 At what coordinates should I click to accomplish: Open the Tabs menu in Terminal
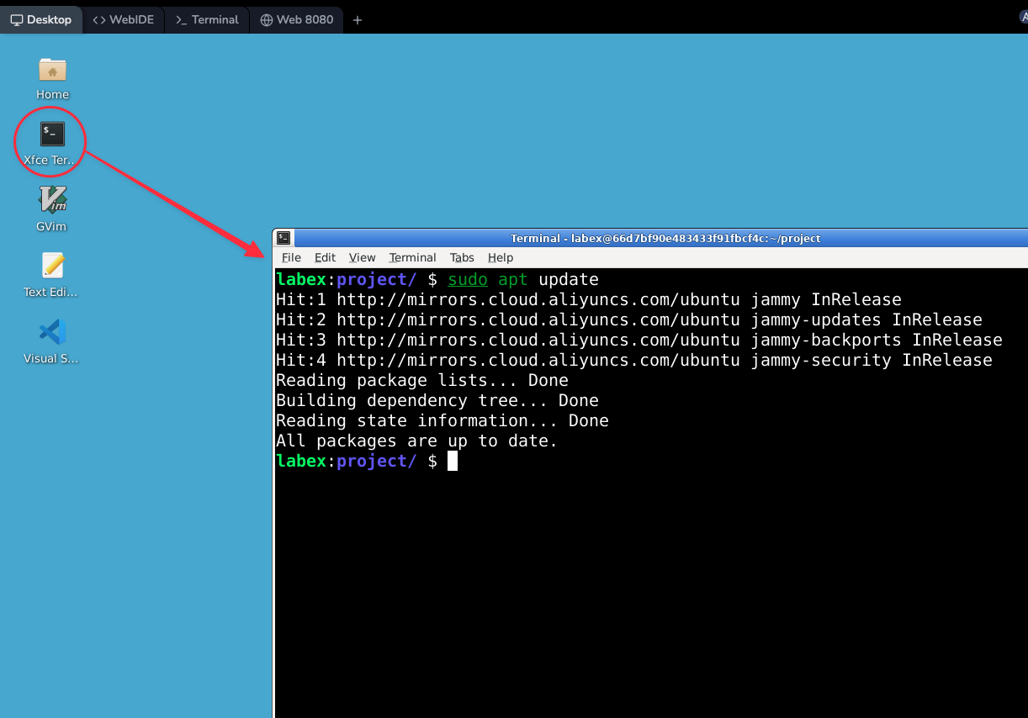click(461, 257)
